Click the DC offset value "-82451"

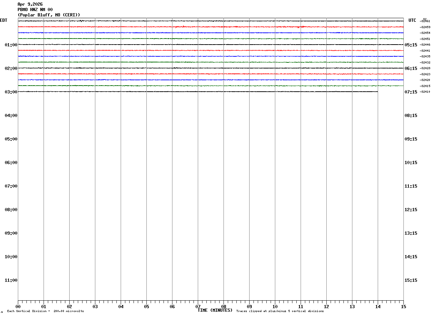pyautogui.click(x=425, y=39)
